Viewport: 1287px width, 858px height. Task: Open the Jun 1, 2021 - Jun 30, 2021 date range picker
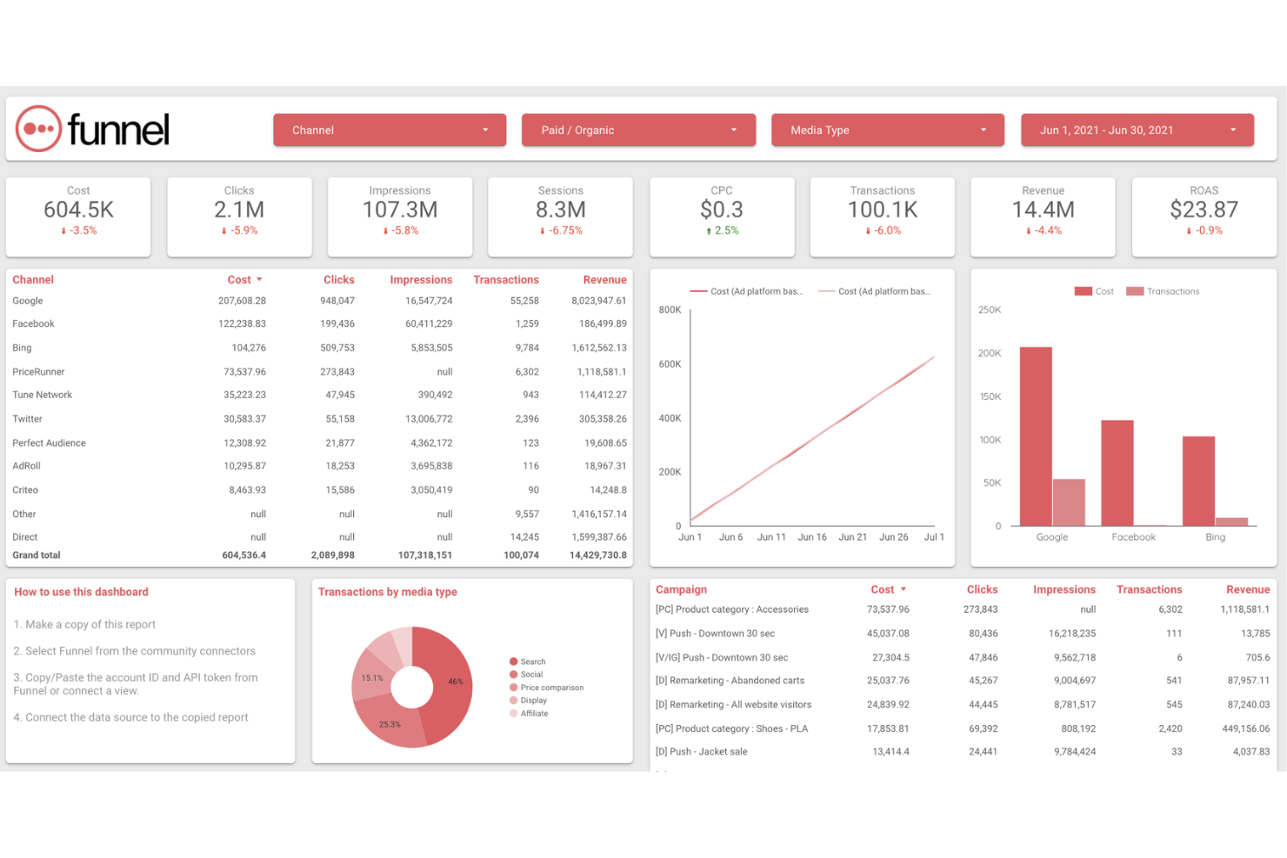click(1137, 130)
